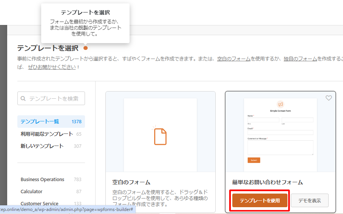Follow the 空白のフォーム link in description
343x214 pixels.
click(234, 59)
